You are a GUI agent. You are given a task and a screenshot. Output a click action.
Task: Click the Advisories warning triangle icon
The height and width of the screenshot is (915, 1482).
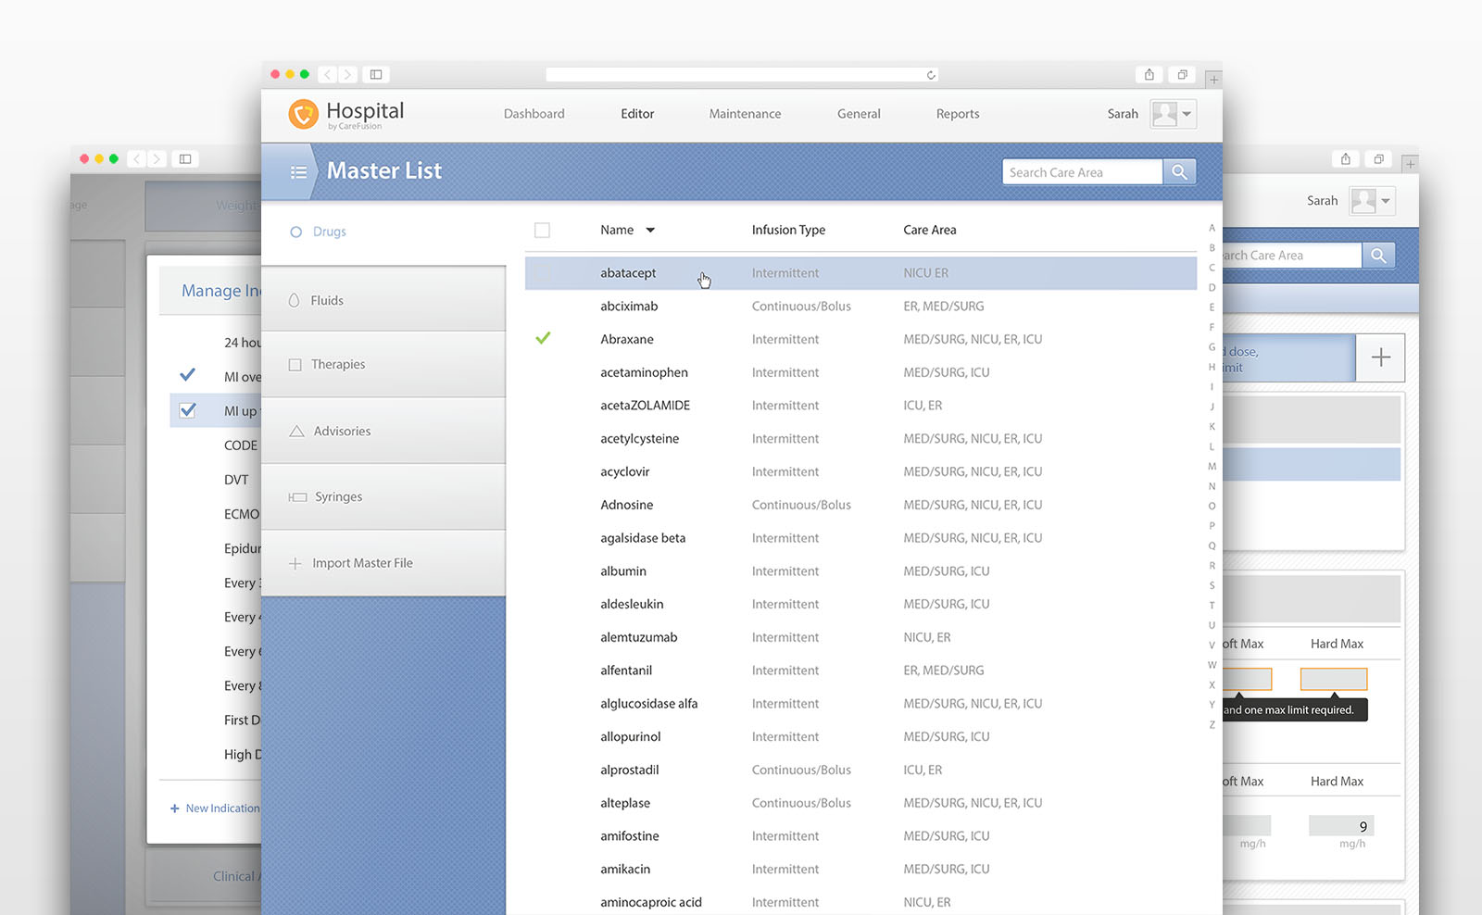(x=295, y=430)
